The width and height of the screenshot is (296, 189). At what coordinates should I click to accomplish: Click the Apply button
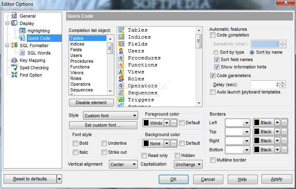pyautogui.click(x=277, y=179)
